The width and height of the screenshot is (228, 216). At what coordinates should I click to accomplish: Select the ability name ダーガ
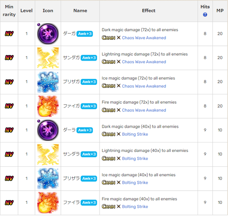pos(69,34)
